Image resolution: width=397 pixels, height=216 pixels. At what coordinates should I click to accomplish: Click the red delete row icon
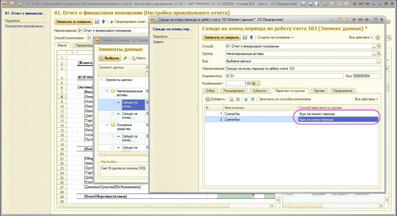coord(237,99)
